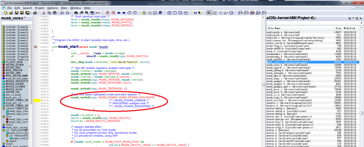Go back with the left arrow icon

coord(119,13)
